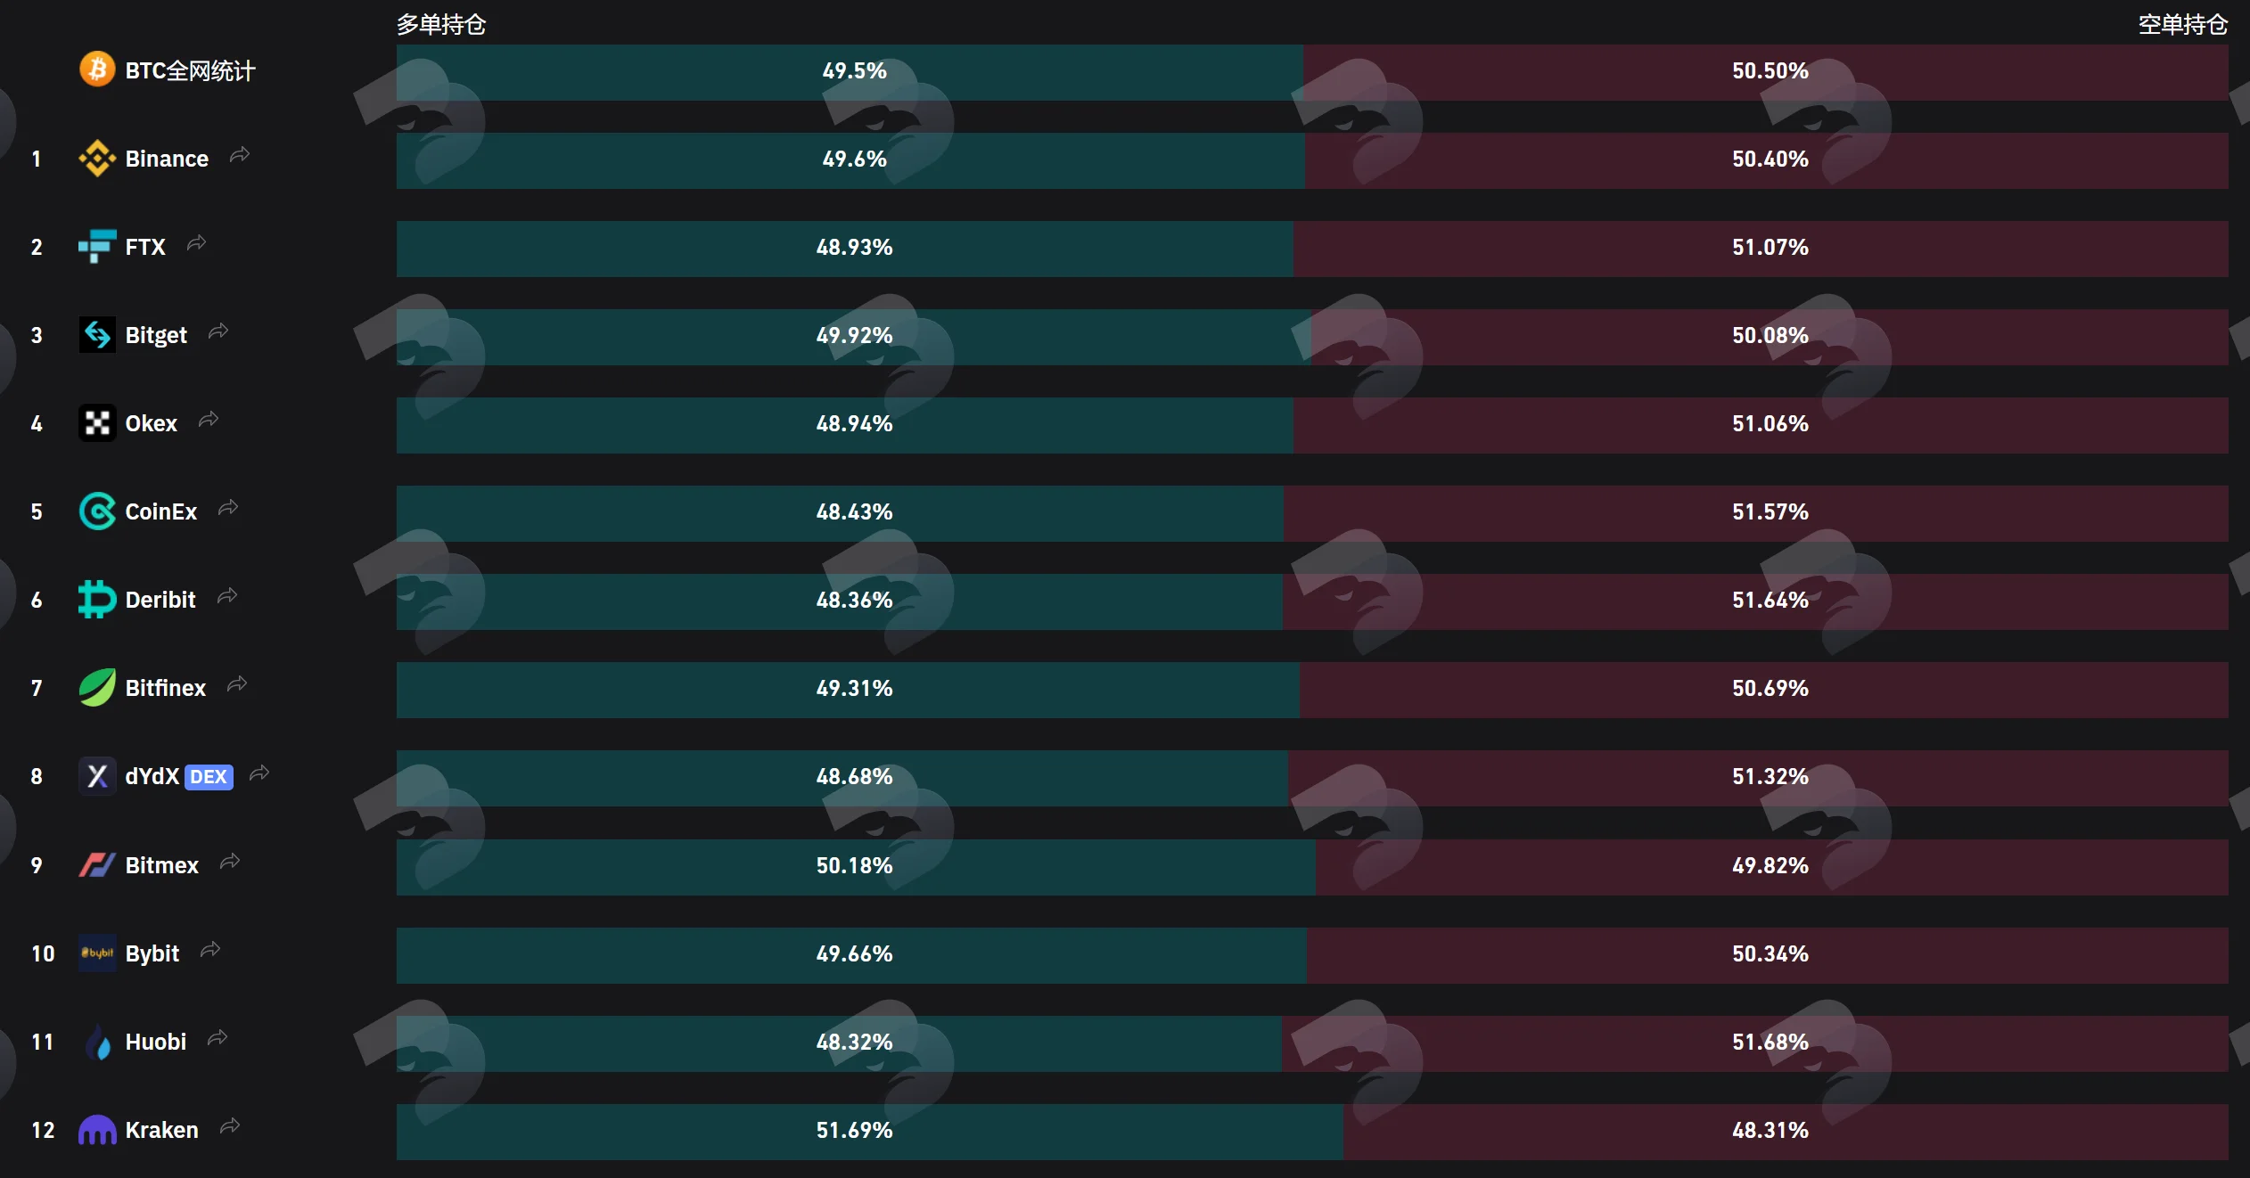This screenshot has height=1178, width=2250.
Task: Open the Bitmex exchange name link
Action: 162,865
